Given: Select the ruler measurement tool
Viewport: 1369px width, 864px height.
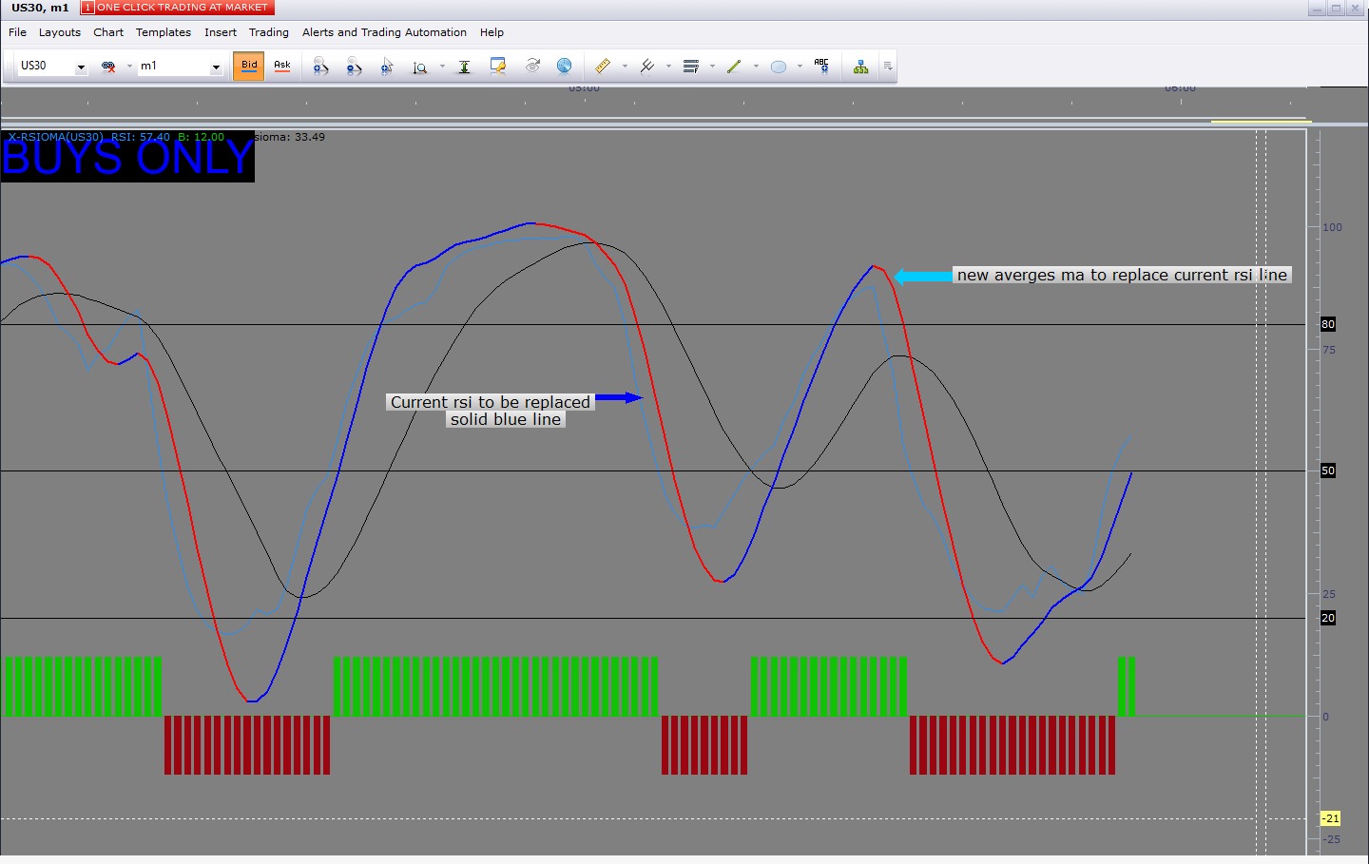Looking at the screenshot, I should click(603, 66).
